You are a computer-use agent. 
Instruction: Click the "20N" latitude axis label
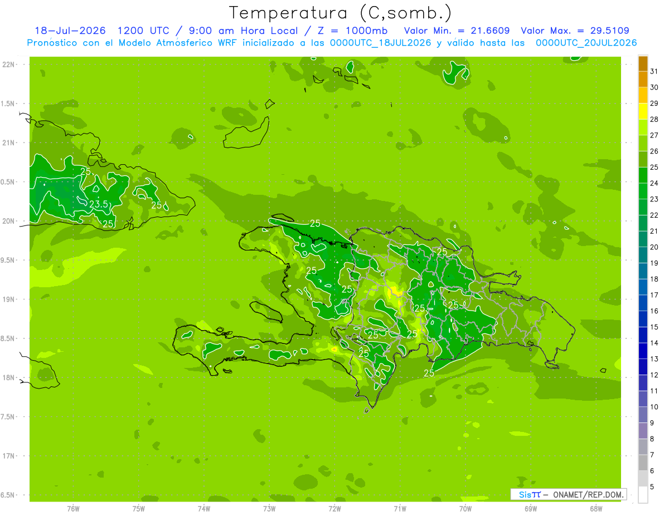9,221
